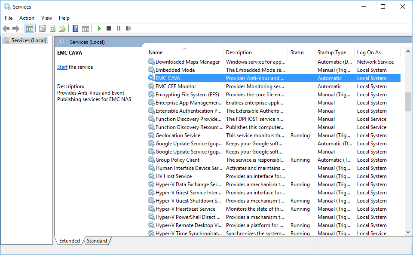Image resolution: width=413 pixels, height=255 pixels.
Task: Open the Action menu
Action: (27, 18)
